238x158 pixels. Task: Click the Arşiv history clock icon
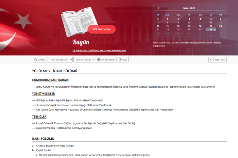(120, 59)
